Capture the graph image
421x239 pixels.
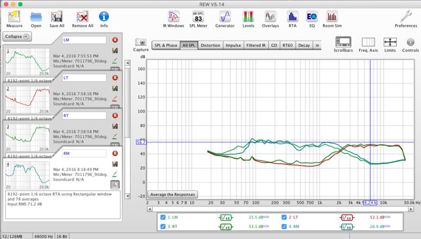[141, 45]
